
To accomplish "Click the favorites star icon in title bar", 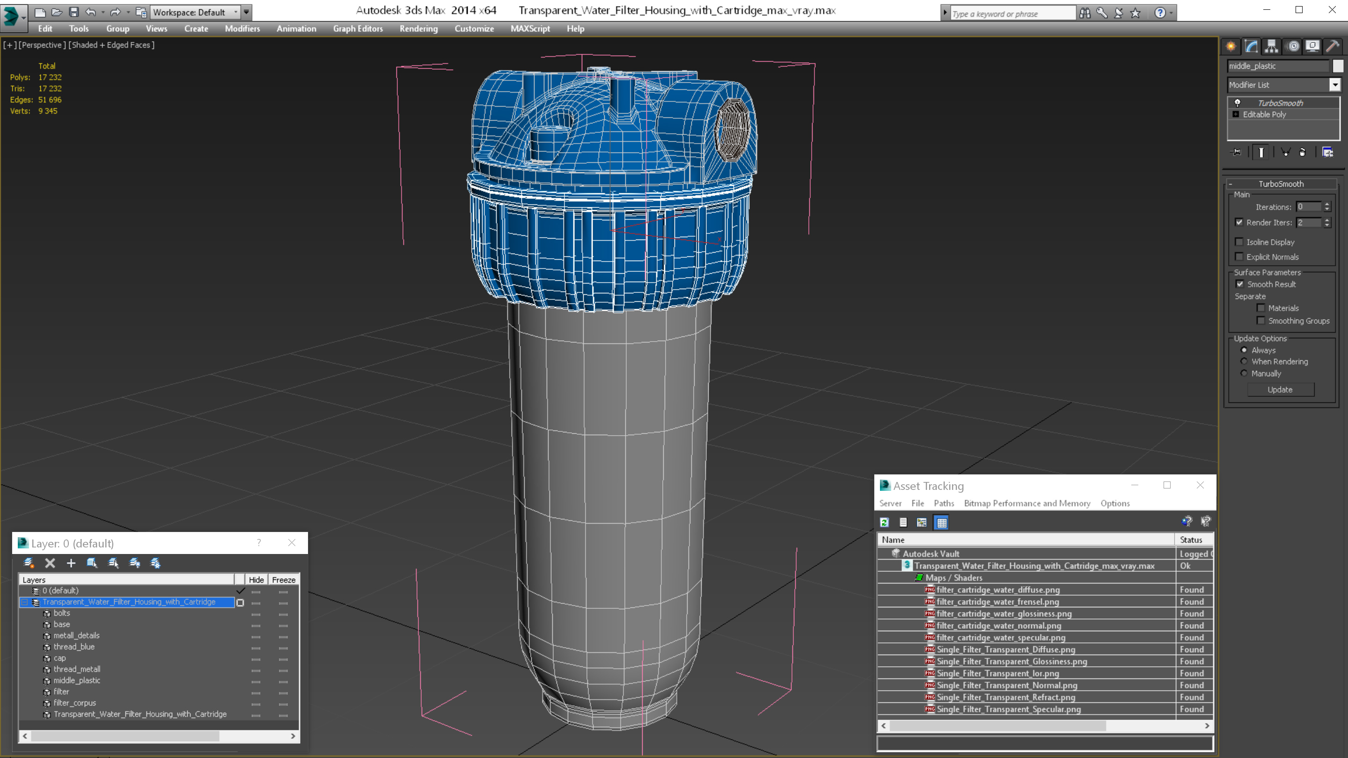I will coord(1136,13).
